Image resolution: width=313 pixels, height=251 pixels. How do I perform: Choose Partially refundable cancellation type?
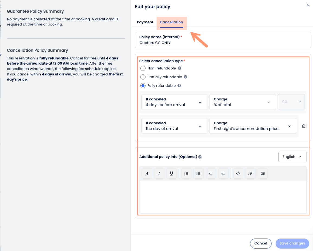click(x=143, y=77)
